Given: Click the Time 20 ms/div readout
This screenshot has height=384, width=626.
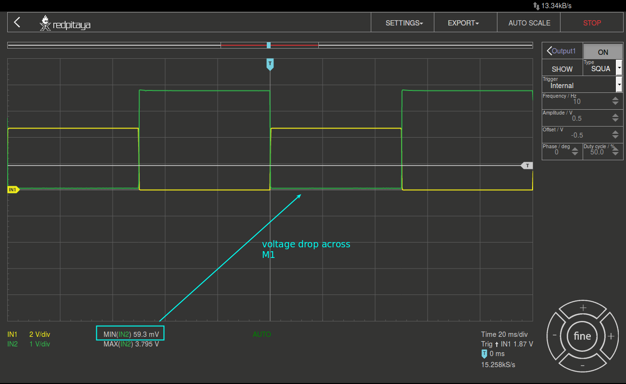Looking at the screenshot, I should [x=504, y=334].
